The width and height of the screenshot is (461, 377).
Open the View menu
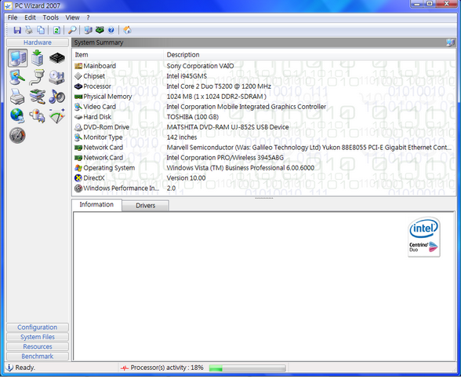pos(72,17)
